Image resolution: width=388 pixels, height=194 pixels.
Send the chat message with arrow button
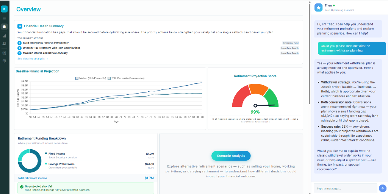(383, 188)
